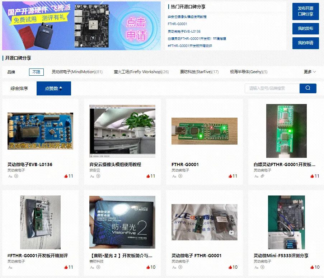The width and height of the screenshot is (324, 278).
Task: Click the video icon on 灵动微电子 FTHR-G0001 card
Action: [x=180, y=267]
